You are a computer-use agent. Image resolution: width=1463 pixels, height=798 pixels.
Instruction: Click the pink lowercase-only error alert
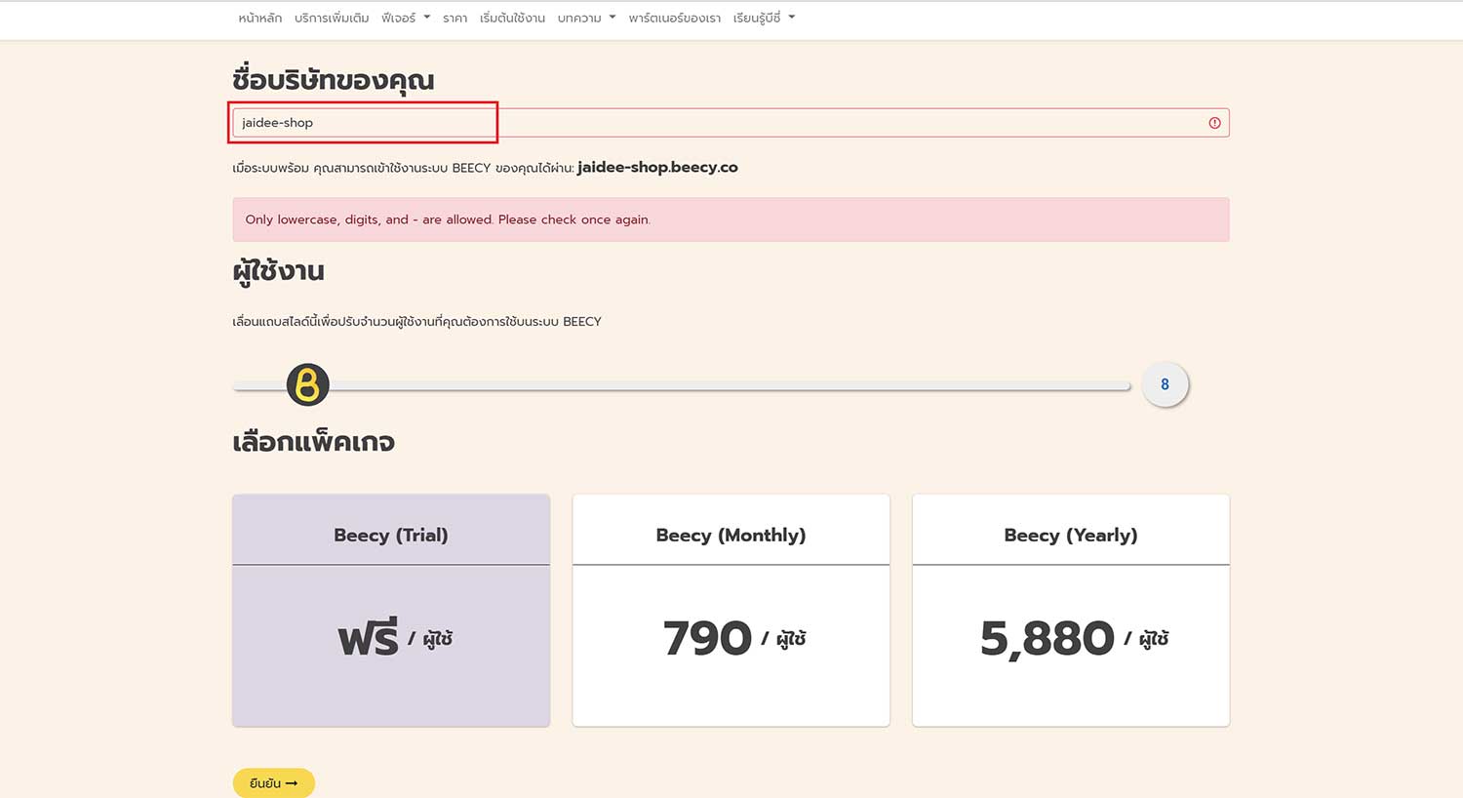coord(731,219)
